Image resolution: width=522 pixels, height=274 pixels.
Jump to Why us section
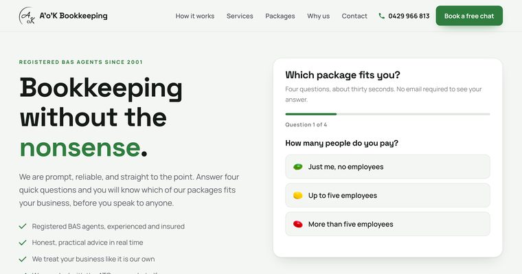[318, 16]
